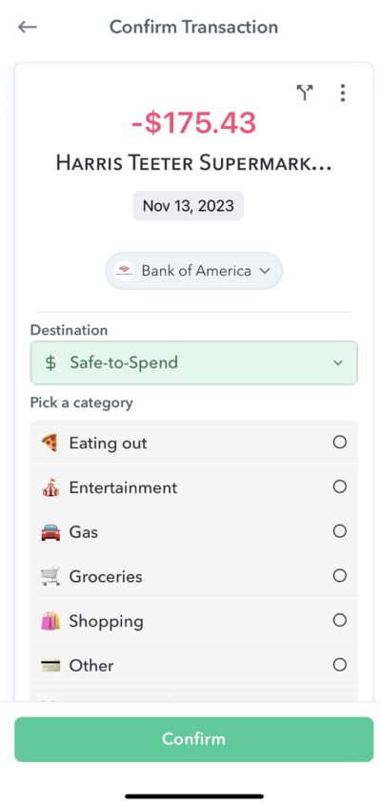Select the Eating out radio button
Viewport: 381px width, 806px height.
(x=339, y=442)
